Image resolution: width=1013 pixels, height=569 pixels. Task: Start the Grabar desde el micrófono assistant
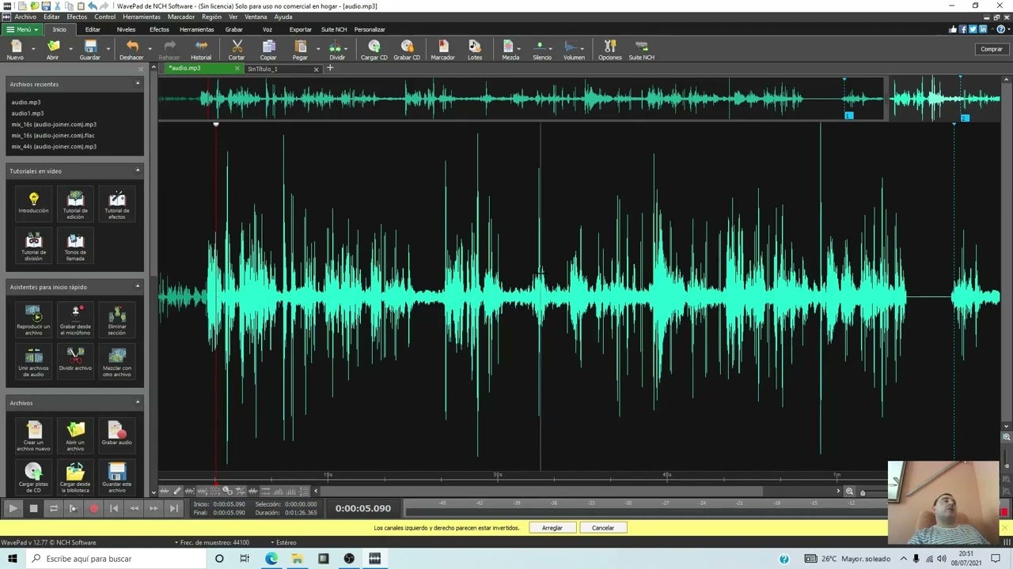[75, 320]
